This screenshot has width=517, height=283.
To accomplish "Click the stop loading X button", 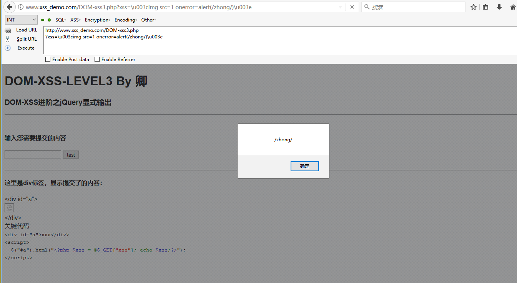I will point(352,7).
